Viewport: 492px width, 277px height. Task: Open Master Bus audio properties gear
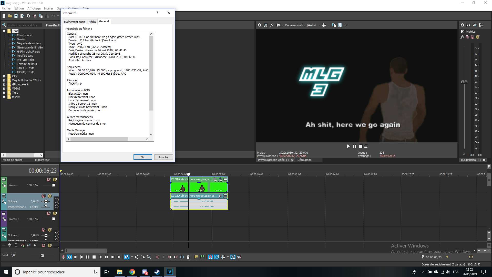[462, 25]
